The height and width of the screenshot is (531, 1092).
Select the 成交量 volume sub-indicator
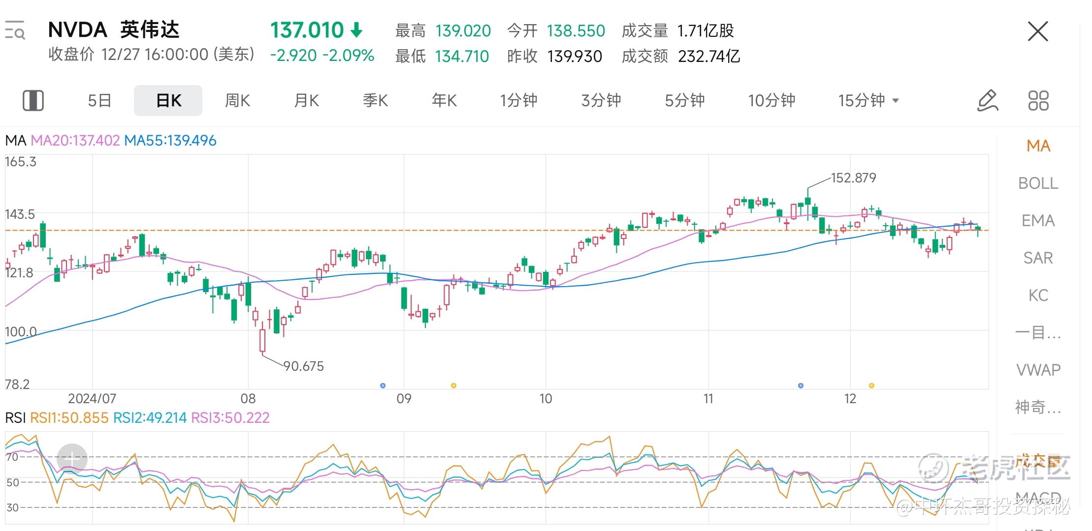point(1038,461)
